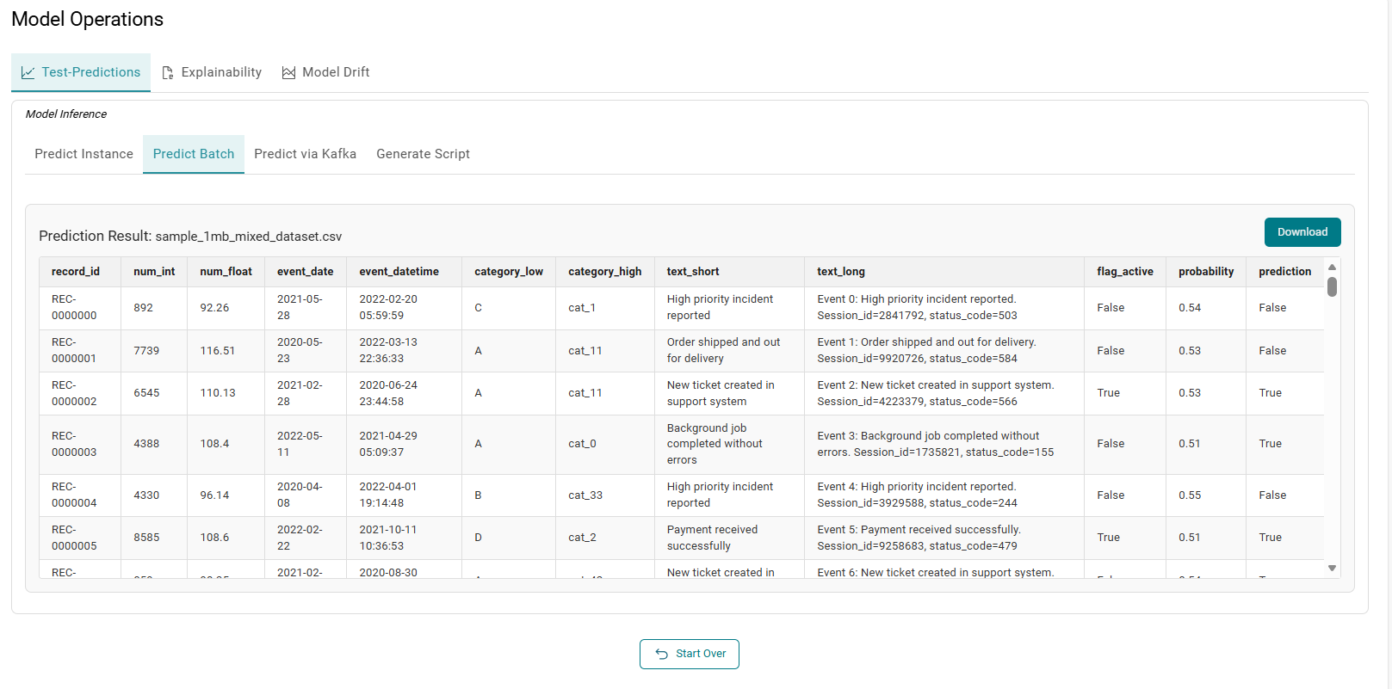Select the REC-0000003 record cell
The image size is (1392, 689).
(x=74, y=444)
